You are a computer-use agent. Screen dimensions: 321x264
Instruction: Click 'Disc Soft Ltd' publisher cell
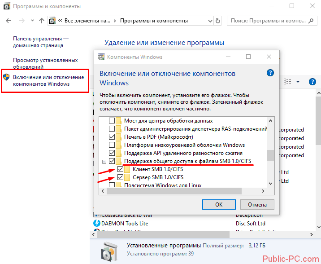250,224
